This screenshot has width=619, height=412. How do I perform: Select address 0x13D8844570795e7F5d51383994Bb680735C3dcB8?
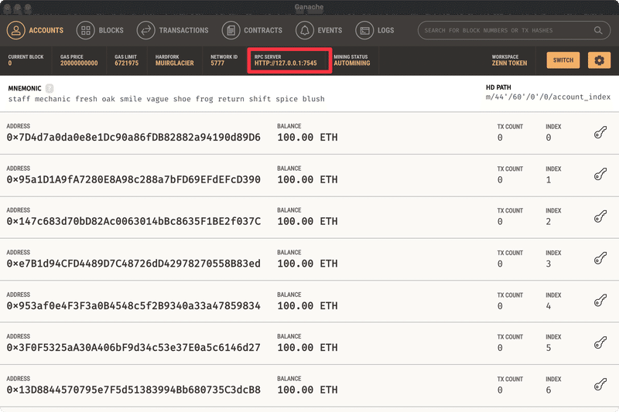(133, 390)
